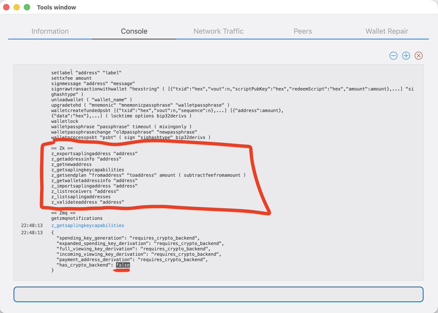The width and height of the screenshot is (438, 313).
Task: Click the "payment_address_derivation" result line
Action: coord(132,260)
